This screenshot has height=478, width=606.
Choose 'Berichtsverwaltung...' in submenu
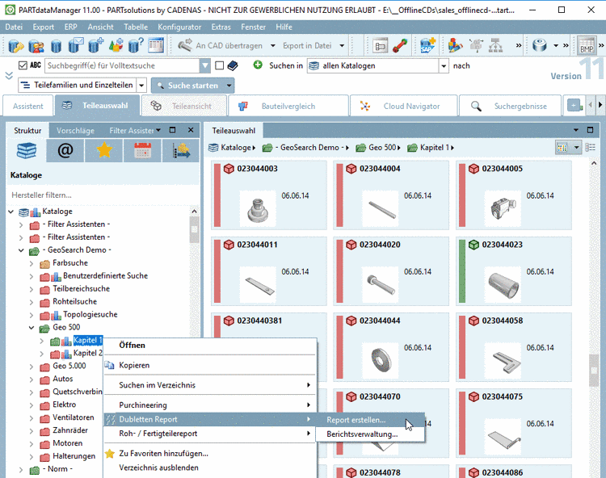tap(370, 434)
